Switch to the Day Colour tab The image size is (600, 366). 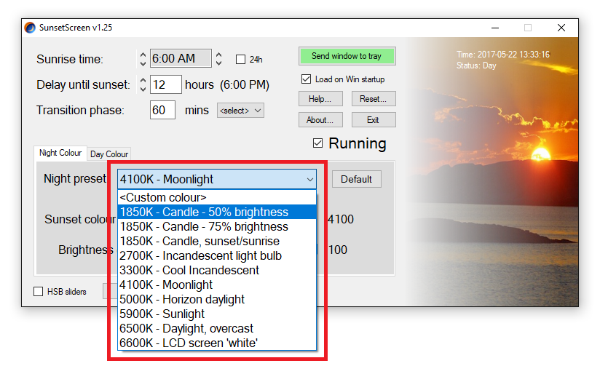[x=109, y=154]
